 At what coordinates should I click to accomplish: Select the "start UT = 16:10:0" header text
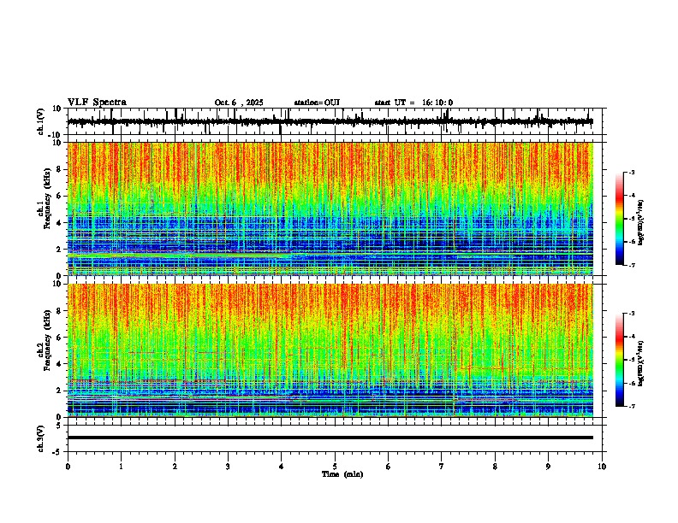[413, 103]
